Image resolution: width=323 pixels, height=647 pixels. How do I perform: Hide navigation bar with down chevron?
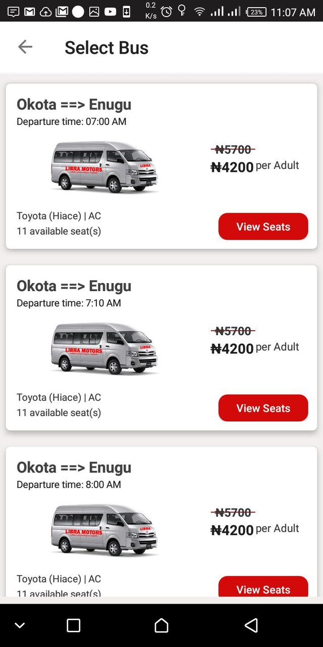point(20,625)
